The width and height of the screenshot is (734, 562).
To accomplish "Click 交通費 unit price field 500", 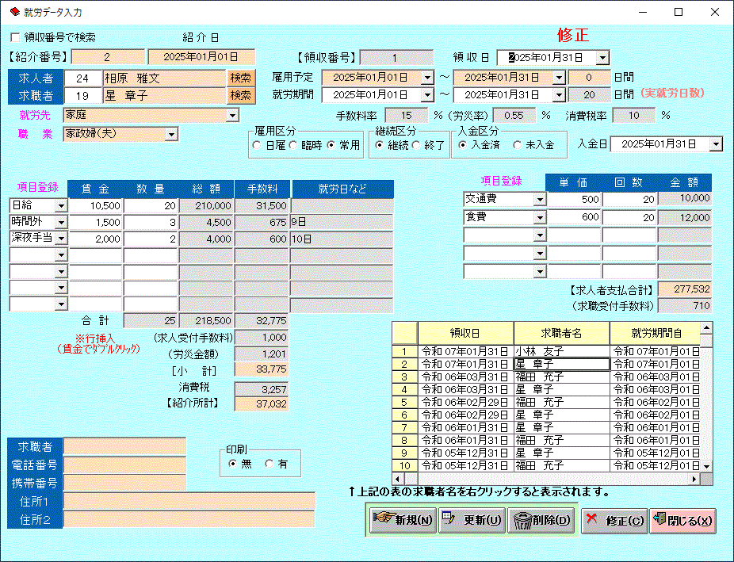I will point(574,199).
